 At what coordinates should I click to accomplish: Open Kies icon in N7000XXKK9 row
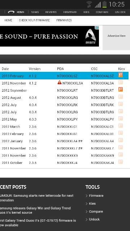pos(121,154)
